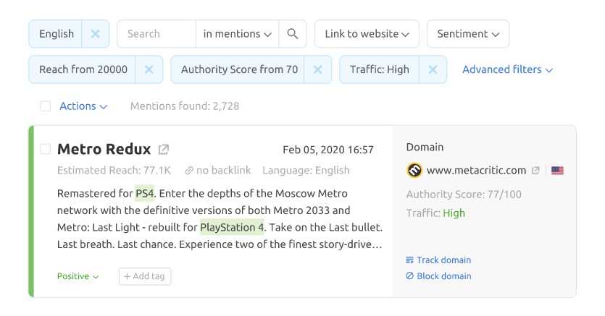Click external link icon next to Metro Redux
The height and width of the screenshot is (316, 605).
pyautogui.click(x=164, y=149)
